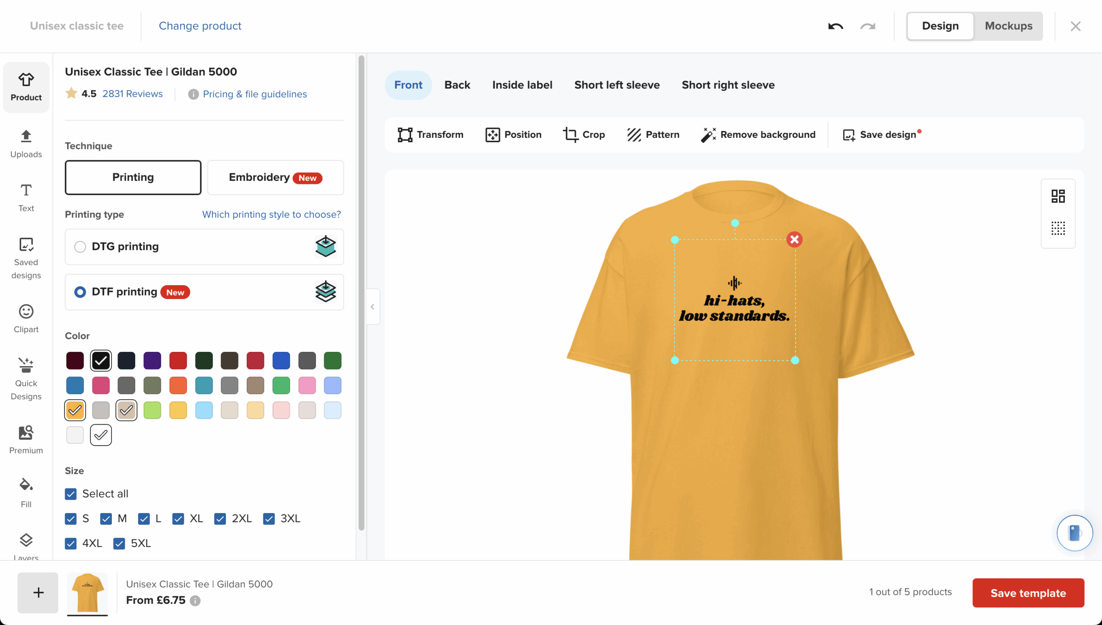Select the royal blue color swatch
The width and height of the screenshot is (1102, 625).
tap(281, 361)
